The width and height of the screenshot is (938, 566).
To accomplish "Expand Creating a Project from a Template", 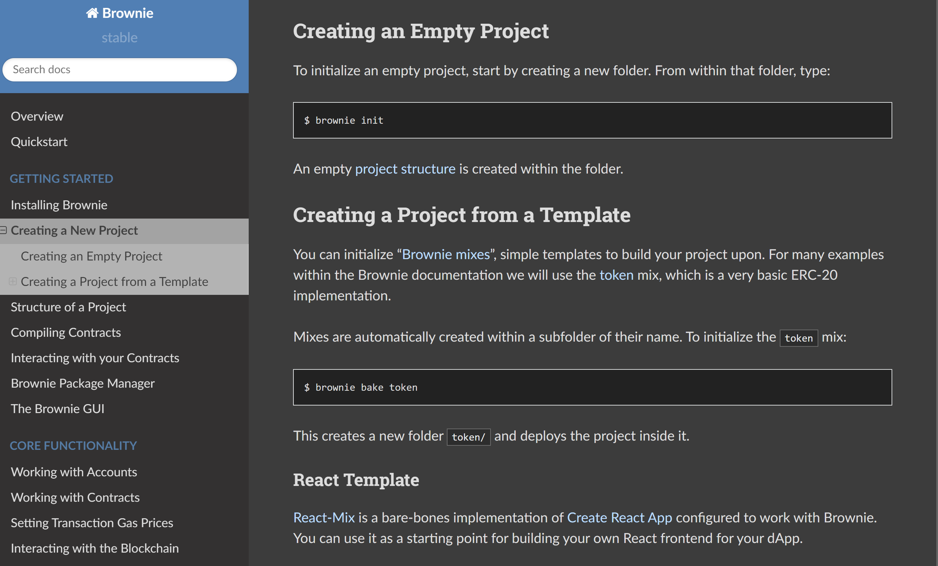I will click(x=13, y=281).
